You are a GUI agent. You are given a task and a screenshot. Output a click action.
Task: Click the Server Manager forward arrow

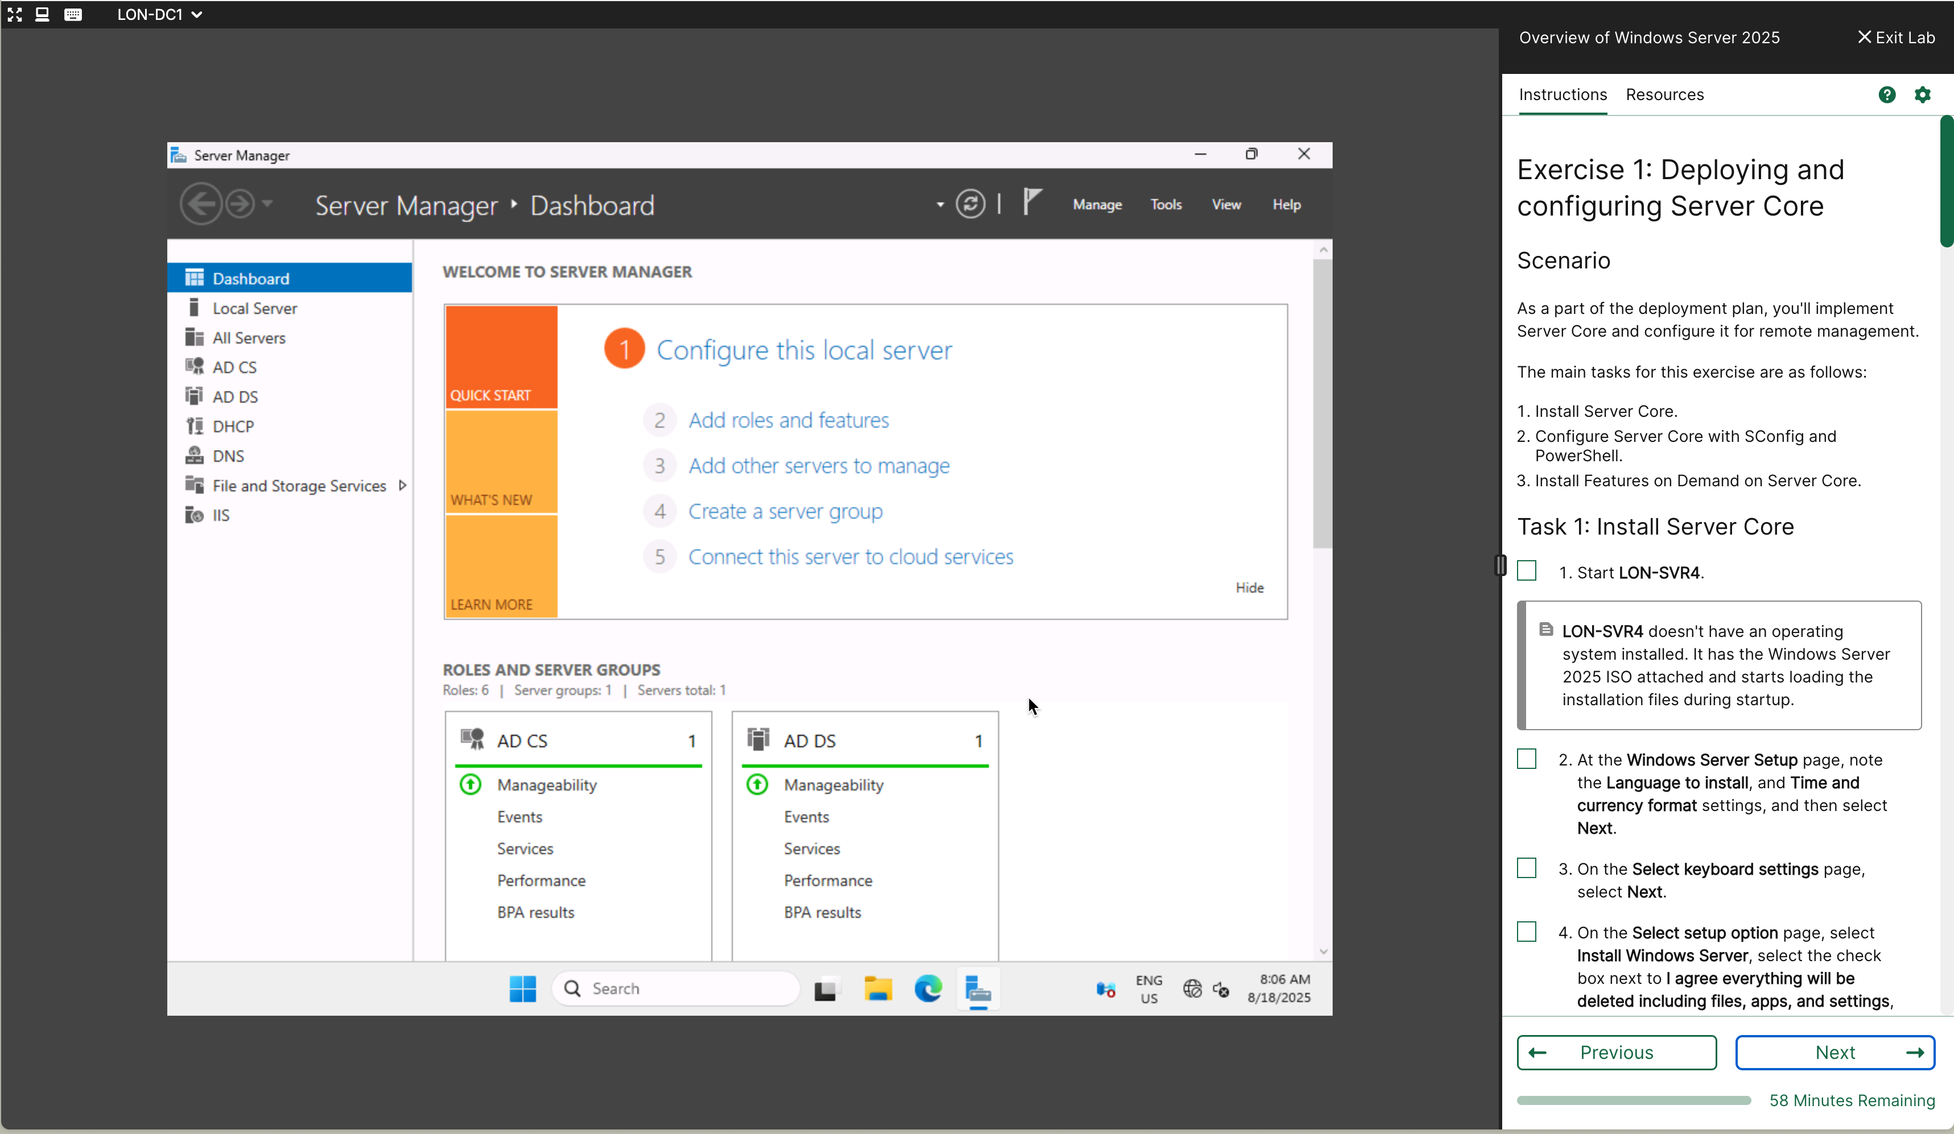(x=240, y=204)
